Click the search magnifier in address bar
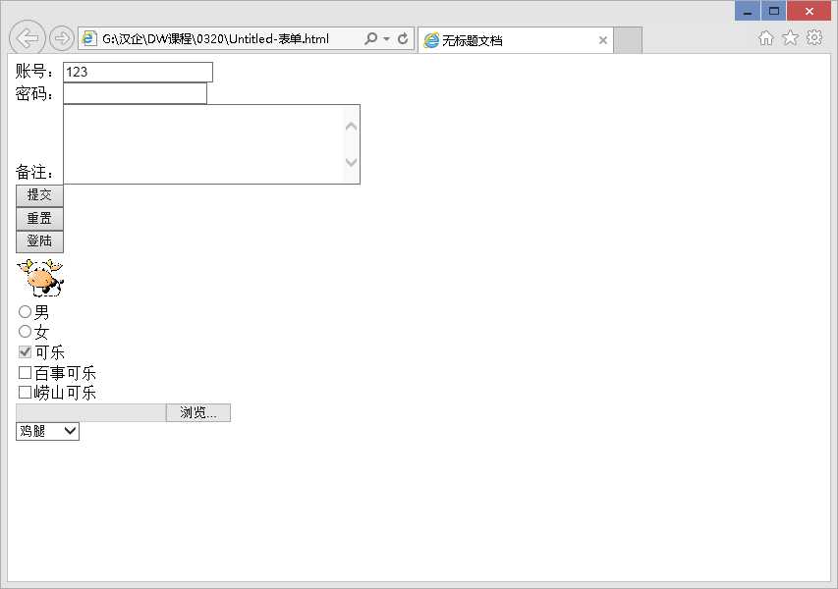This screenshot has width=838, height=589. [370, 38]
